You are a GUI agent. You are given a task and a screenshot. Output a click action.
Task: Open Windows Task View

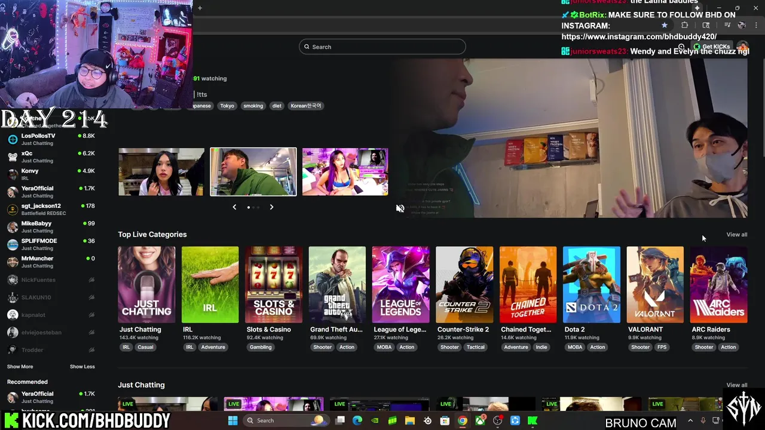[x=340, y=420]
